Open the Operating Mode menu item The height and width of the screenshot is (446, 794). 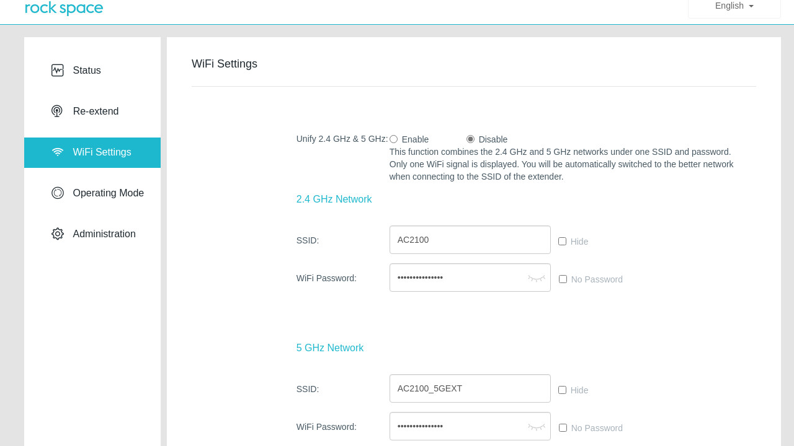coord(108,193)
